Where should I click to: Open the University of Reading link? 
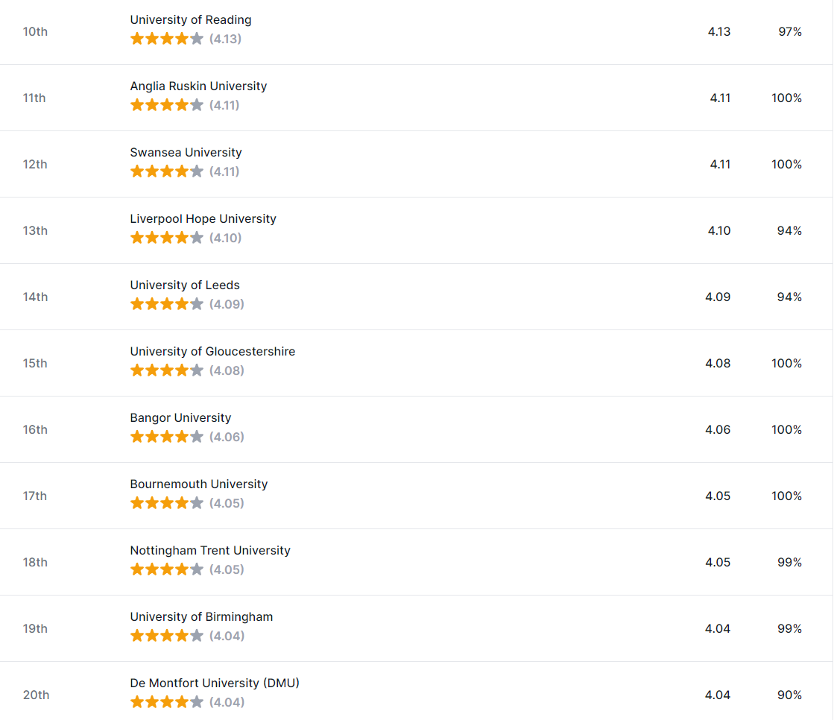click(190, 19)
